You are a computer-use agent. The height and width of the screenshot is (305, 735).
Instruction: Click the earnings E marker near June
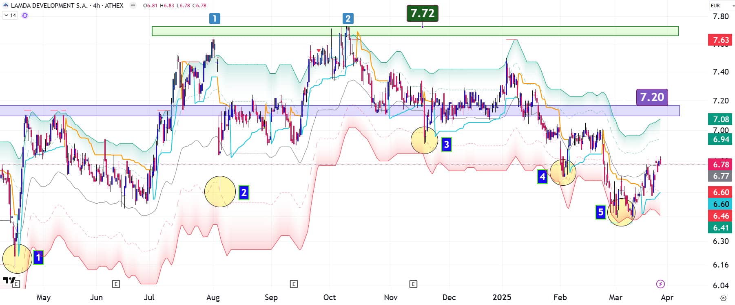(x=116, y=284)
